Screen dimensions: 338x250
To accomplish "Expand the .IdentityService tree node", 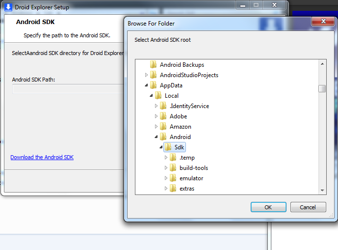I will 156,106.
